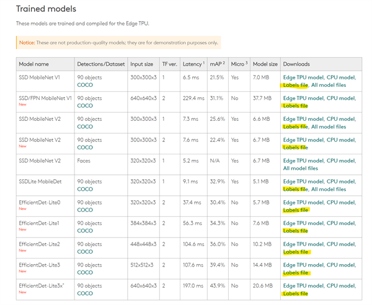Viewport: 372px width, 305px height.
Task: Click the Detections/Dataset column header
Action: click(101, 64)
